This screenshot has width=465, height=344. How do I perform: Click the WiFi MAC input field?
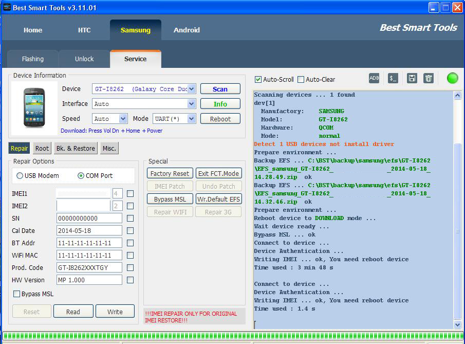tap(89, 255)
